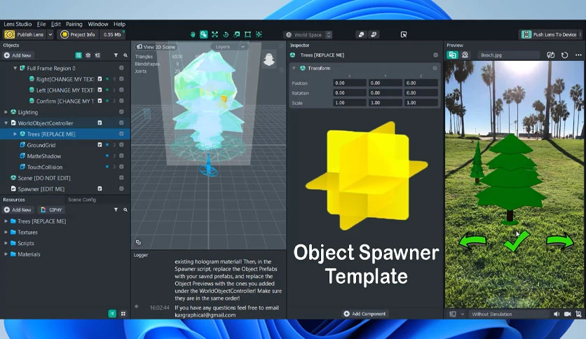Expand the Materials folder
Viewport: 586px width, 339px height.
6,254
